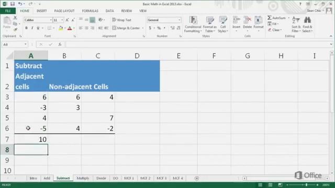Open the FILE tab

(8, 11)
